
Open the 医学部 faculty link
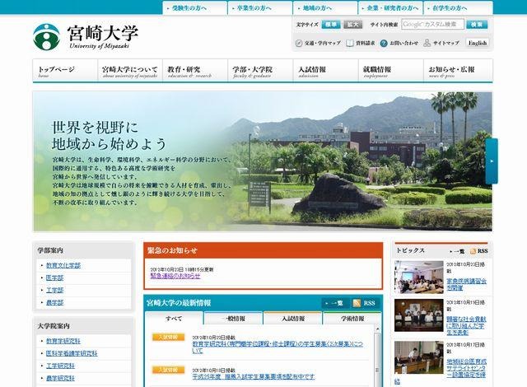[x=55, y=277]
